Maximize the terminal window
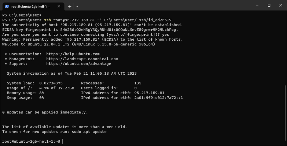The height and width of the screenshot is (146, 287). click(x=269, y=6)
